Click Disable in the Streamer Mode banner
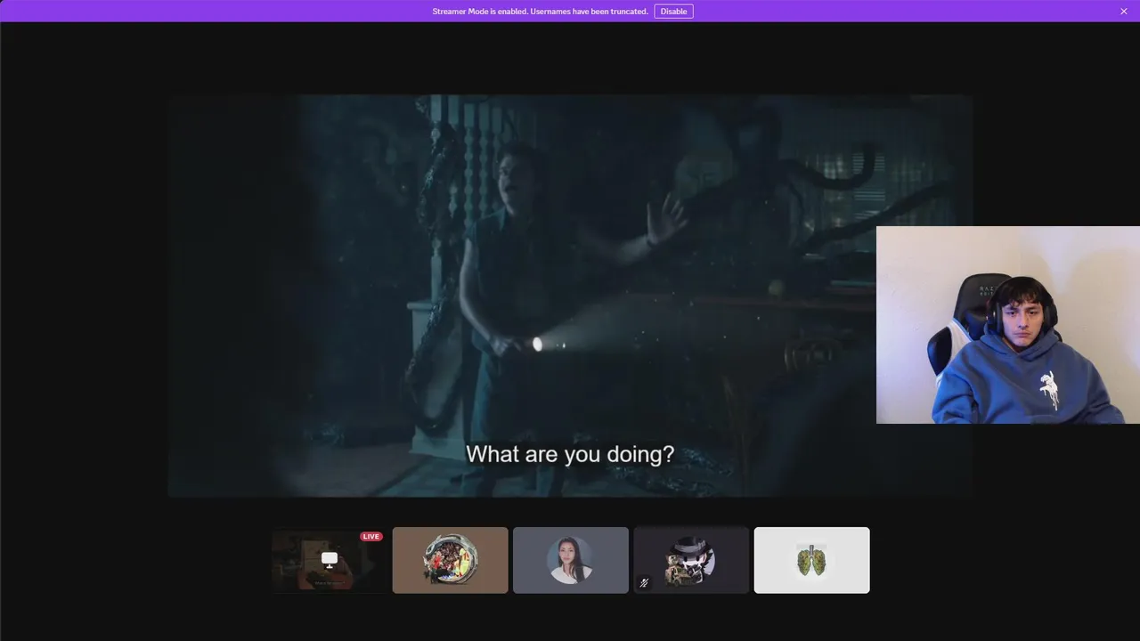This screenshot has height=641, width=1140. pyautogui.click(x=673, y=12)
